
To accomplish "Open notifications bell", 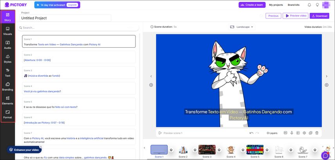I will coord(309,5).
